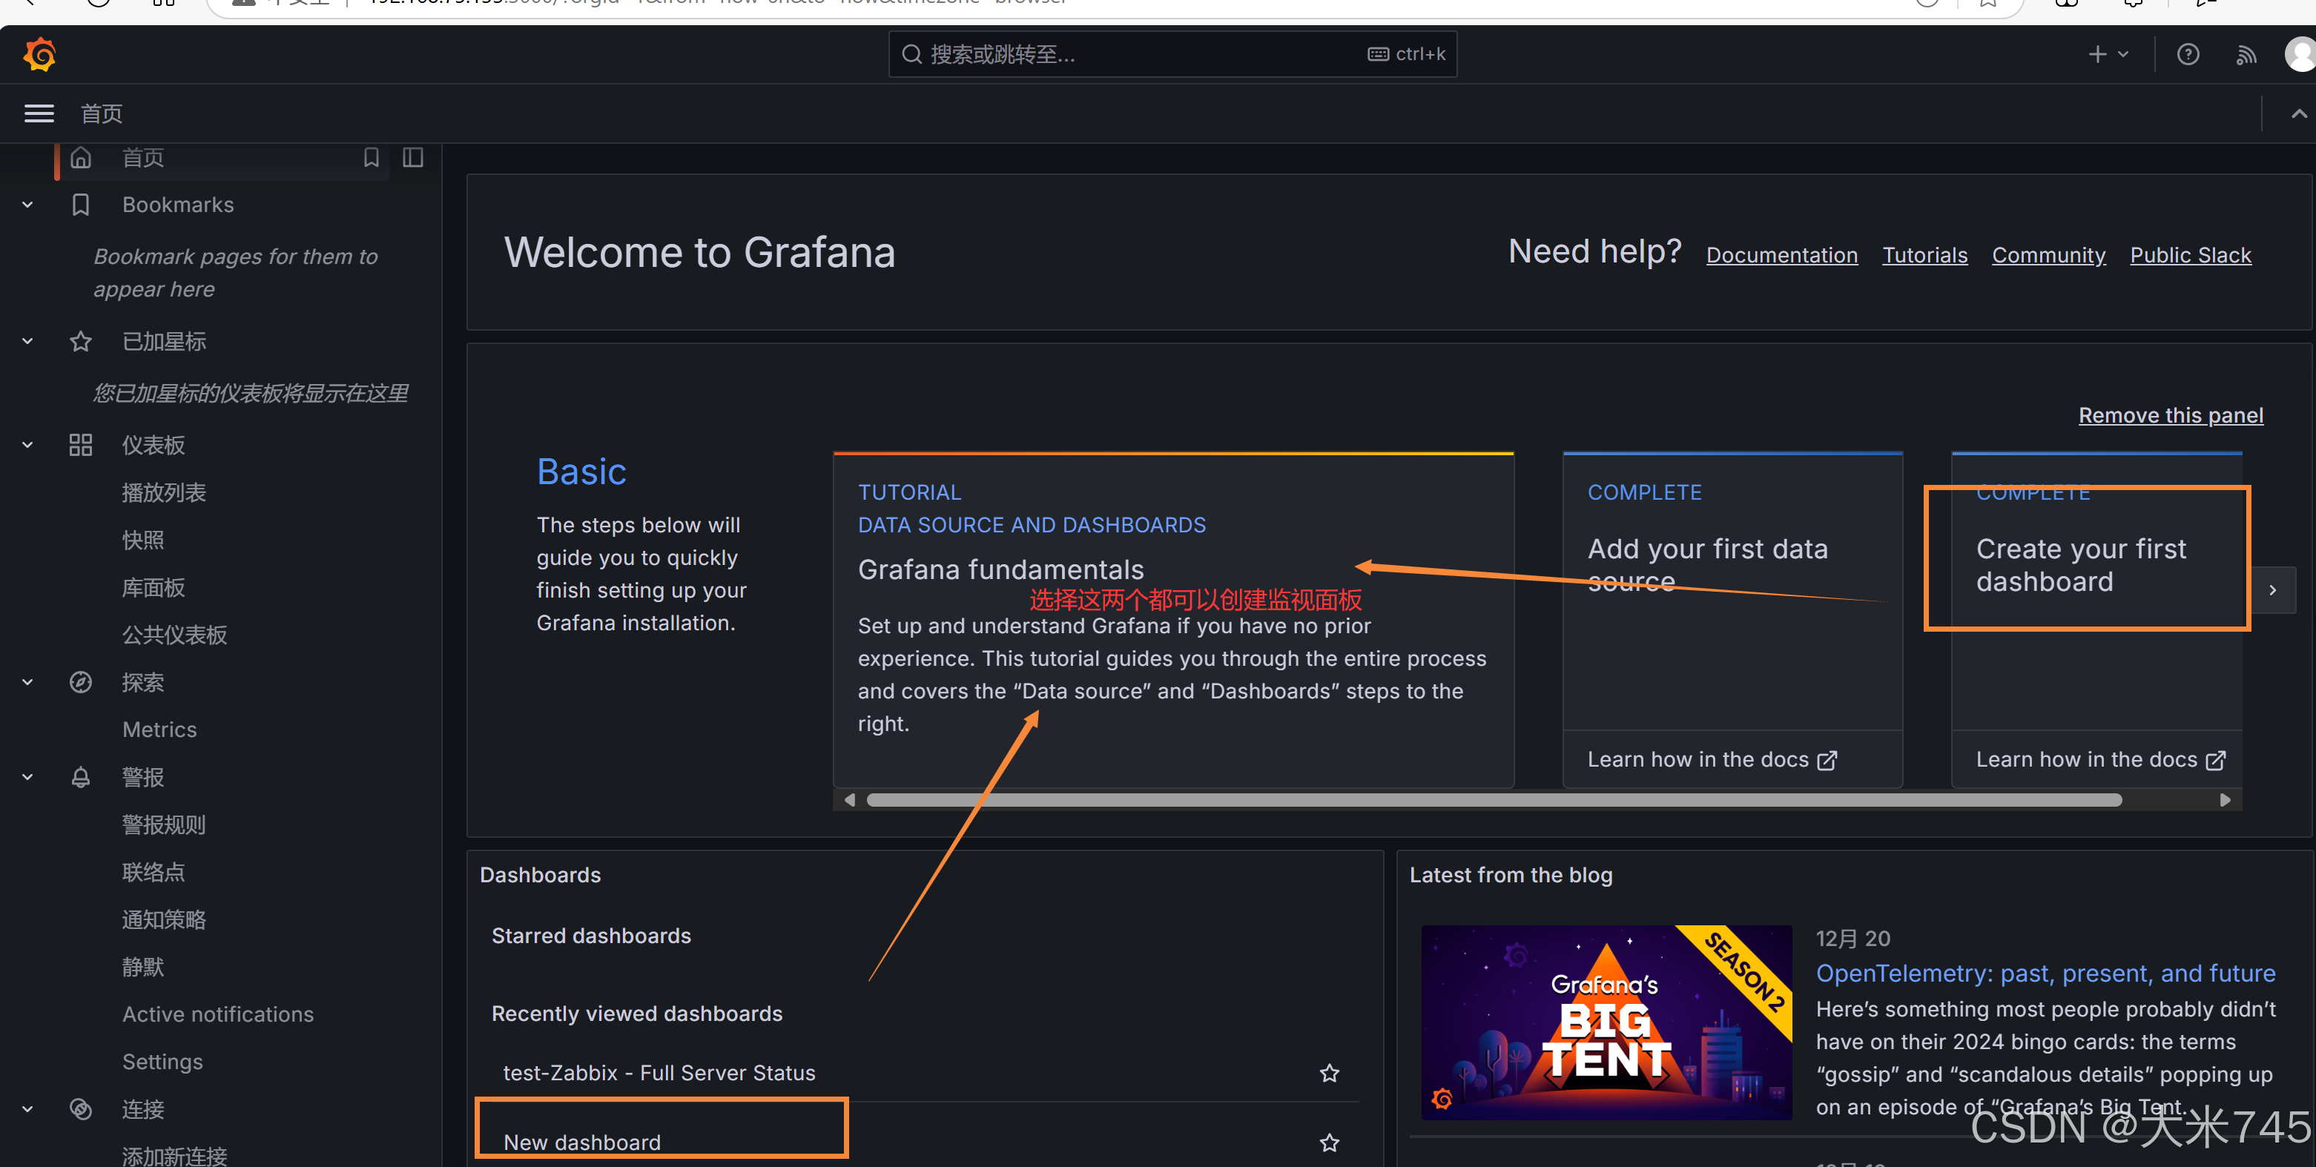Open the plus new-item dropdown
The image size is (2316, 1167).
coord(2107,55)
